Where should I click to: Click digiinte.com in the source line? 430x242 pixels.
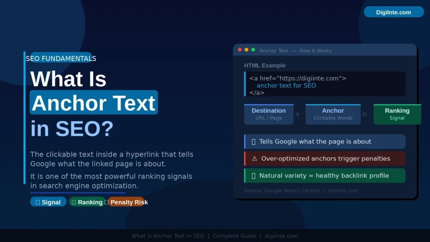coord(343,190)
